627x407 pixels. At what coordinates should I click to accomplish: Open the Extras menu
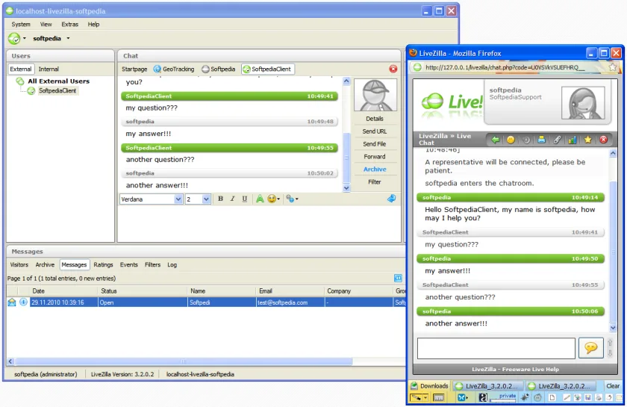[x=70, y=25]
